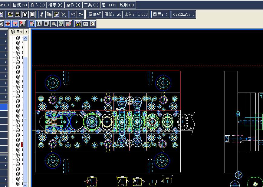The height and width of the screenshot is (187, 263).
Task: Toggle the red crosshair snap icon
Action: click(8, 24)
